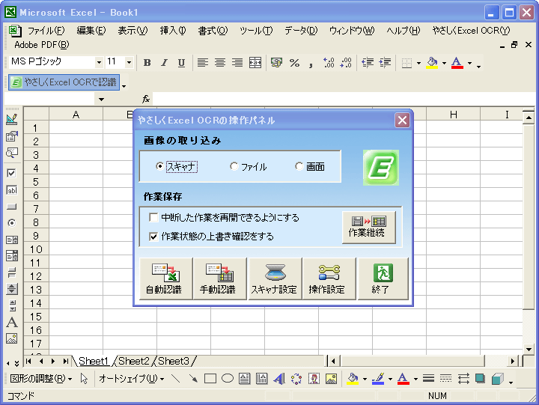539x405 pixels.
Task: Insert WordArt from drawing toolbar
Action: (279, 379)
